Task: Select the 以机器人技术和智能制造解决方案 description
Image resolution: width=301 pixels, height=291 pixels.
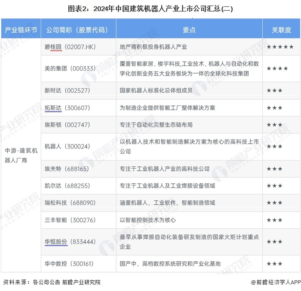Action: tap(189, 146)
